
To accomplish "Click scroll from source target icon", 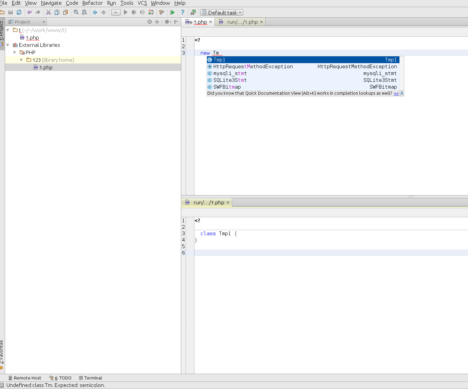I will coord(150,22).
